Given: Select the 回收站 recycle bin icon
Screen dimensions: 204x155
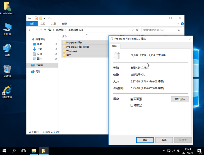Looking at the screenshot, I should (x=7, y=71).
